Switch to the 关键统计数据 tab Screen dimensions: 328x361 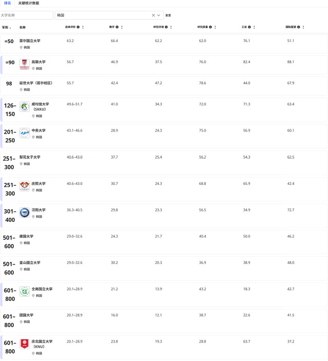29,3
